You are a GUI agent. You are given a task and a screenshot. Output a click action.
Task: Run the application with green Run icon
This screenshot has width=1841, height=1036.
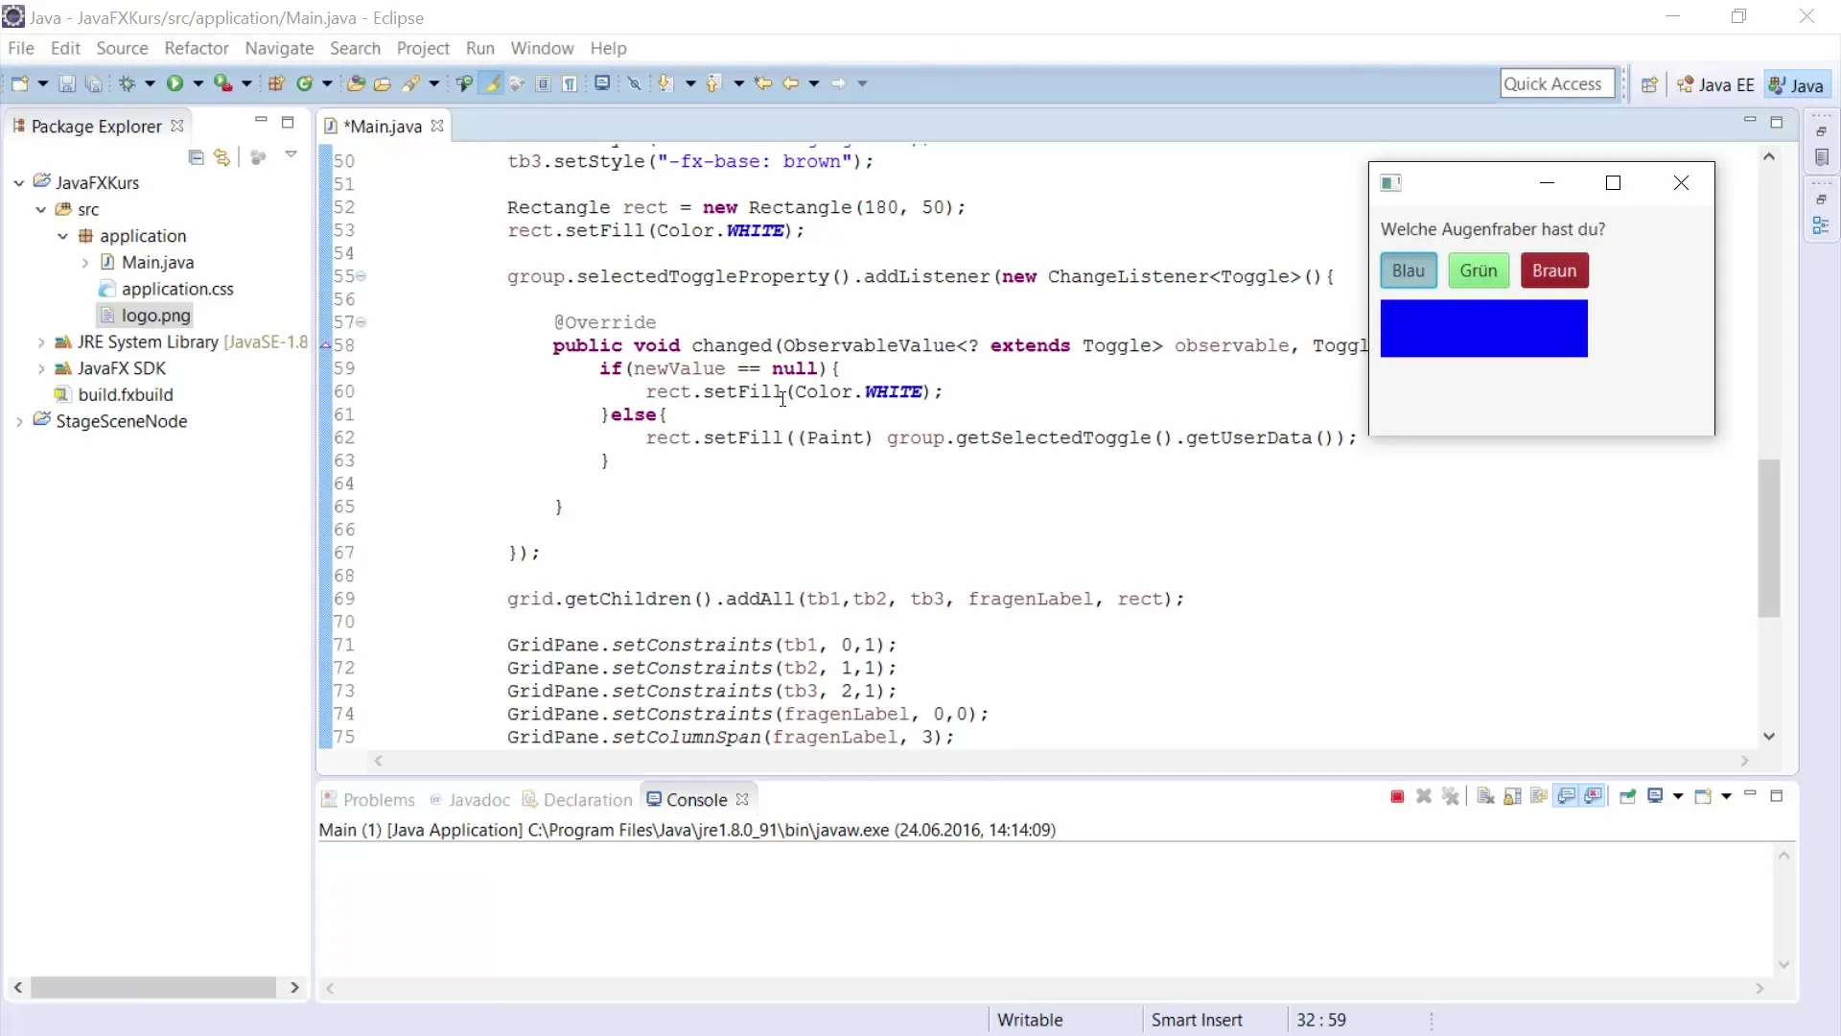click(175, 83)
